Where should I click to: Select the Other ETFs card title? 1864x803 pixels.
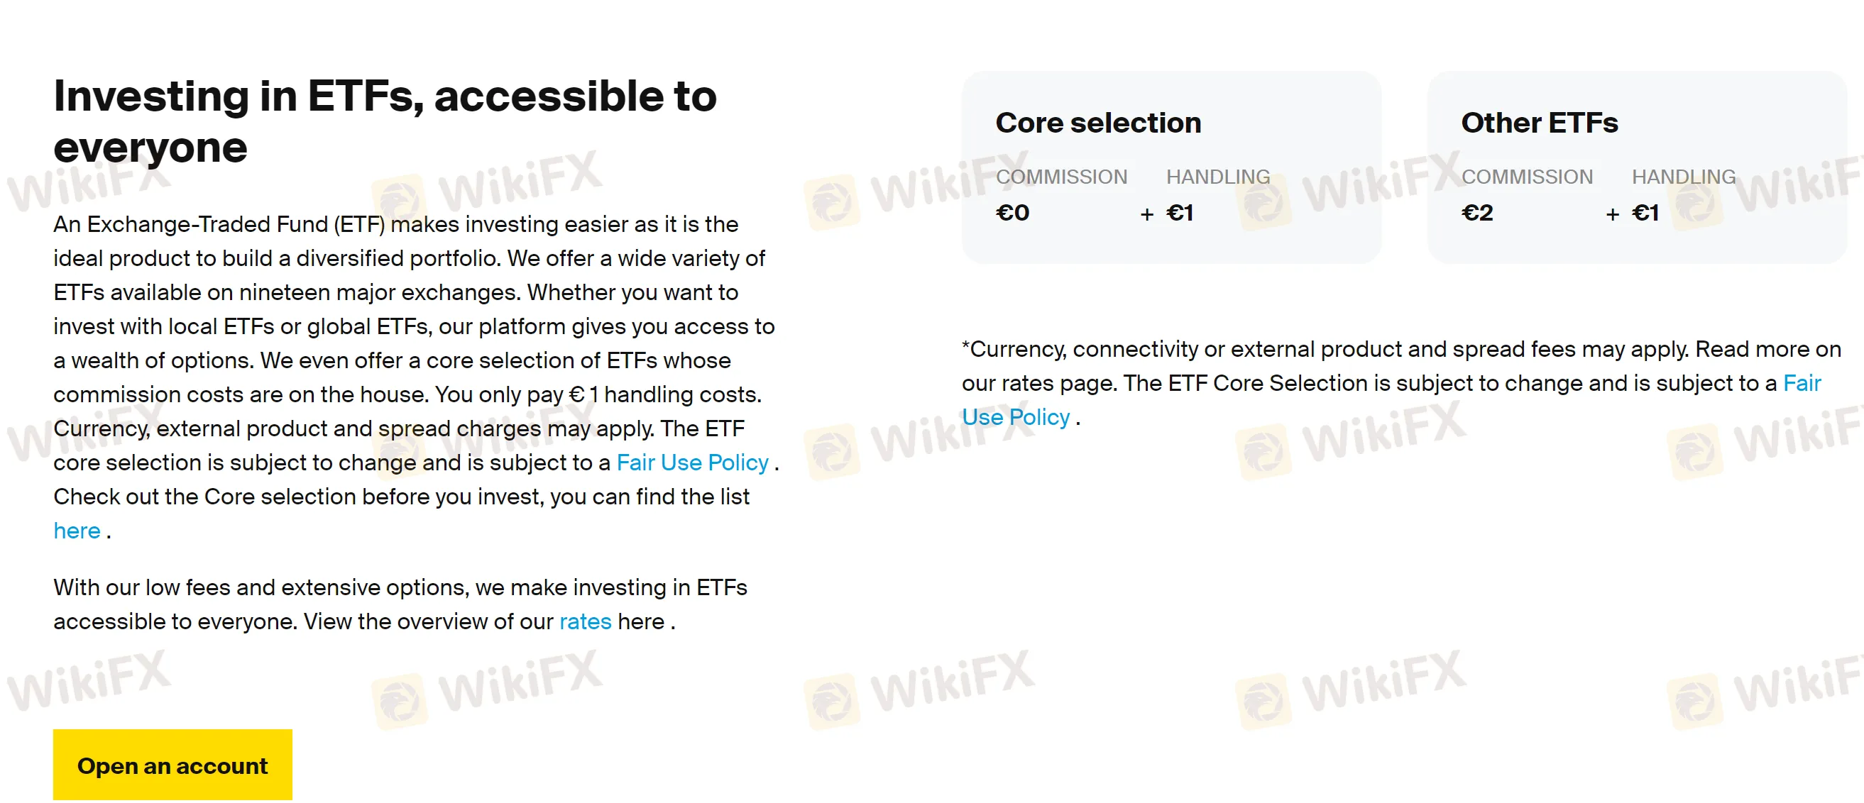click(x=1539, y=123)
